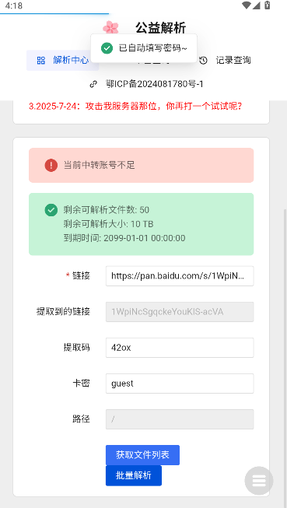
Task: Click the 路径 field showing a slash
Action: pos(180,419)
